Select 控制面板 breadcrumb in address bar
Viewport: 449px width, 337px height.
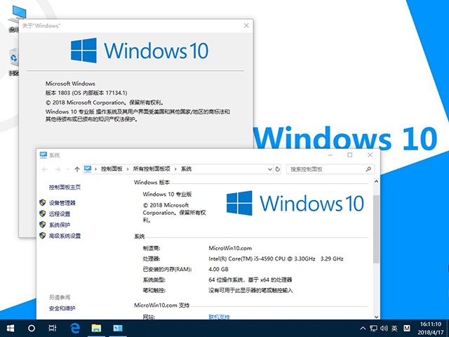coord(112,169)
